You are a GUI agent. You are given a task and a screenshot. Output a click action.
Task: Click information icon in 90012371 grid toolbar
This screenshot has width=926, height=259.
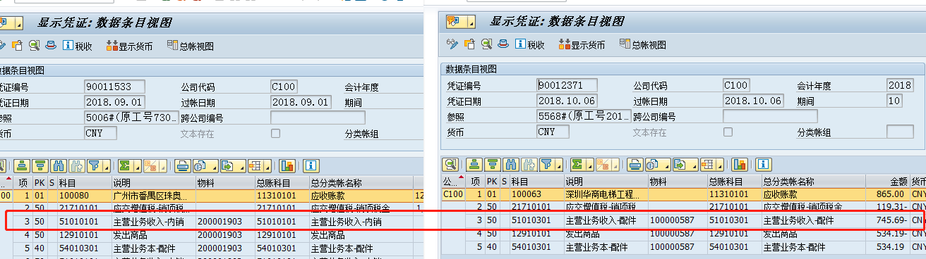point(763,164)
